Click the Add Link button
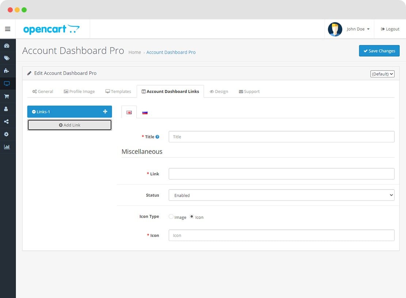Viewport: 406px width, 298px height. tap(69, 125)
